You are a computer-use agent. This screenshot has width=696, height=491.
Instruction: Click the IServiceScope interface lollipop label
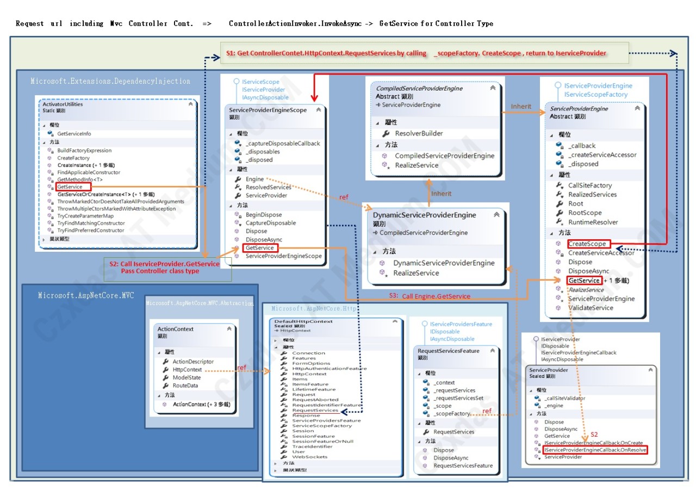260,82
